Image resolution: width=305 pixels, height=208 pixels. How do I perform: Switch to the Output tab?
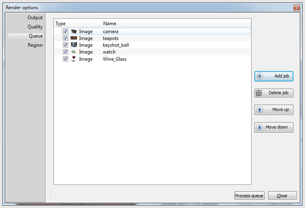click(x=35, y=18)
